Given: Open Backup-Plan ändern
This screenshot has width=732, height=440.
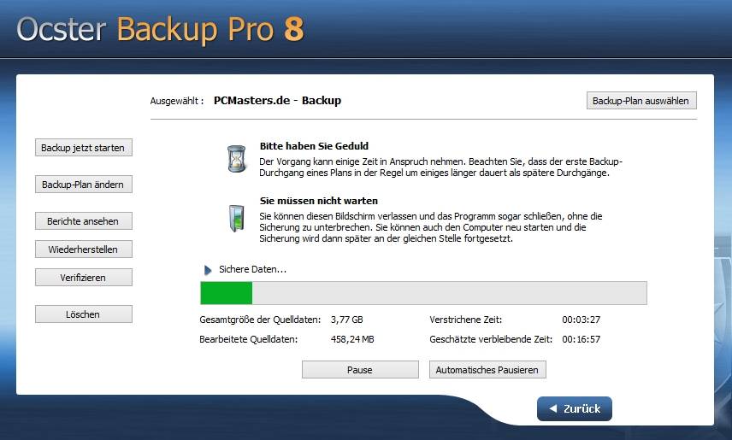Looking at the screenshot, I should (84, 185).
